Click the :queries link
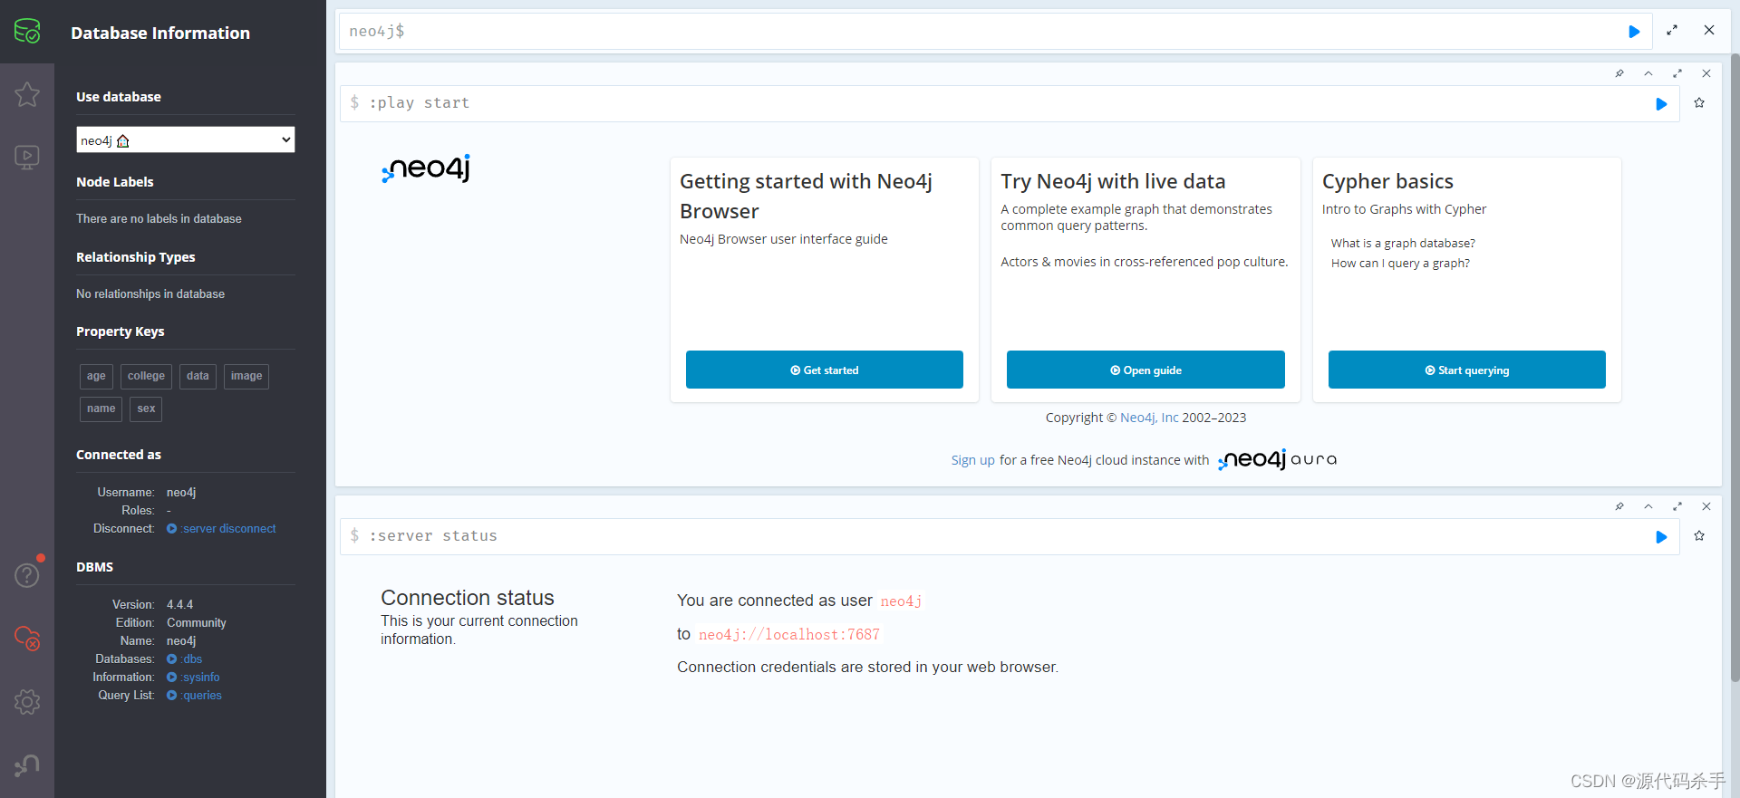1740x798 pixels. 194,696
